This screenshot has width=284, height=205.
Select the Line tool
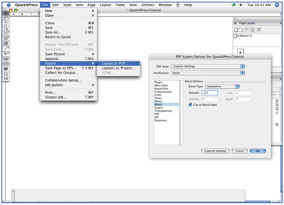(x=6, y=49)
